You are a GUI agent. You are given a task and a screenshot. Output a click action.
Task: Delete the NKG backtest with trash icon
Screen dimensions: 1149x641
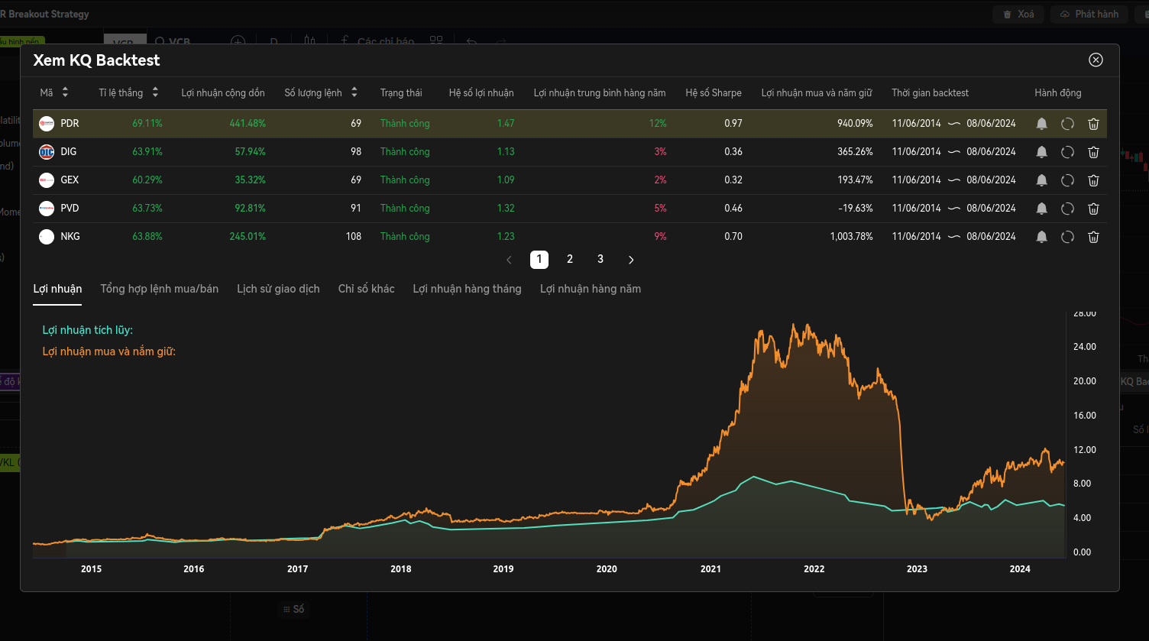pyautogui.click(x=1093, y=237)
